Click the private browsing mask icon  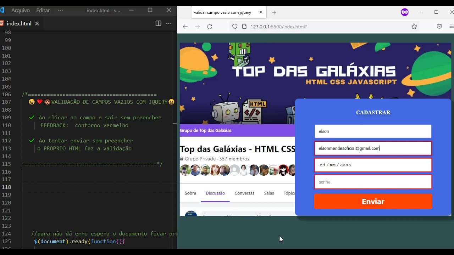[x=405, y=12]
